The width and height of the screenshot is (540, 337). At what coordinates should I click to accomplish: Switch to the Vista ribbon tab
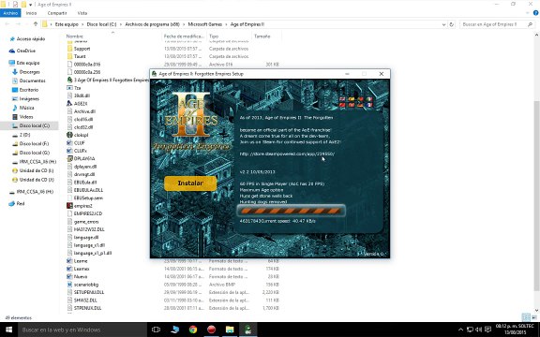click(x=82, y=13)
